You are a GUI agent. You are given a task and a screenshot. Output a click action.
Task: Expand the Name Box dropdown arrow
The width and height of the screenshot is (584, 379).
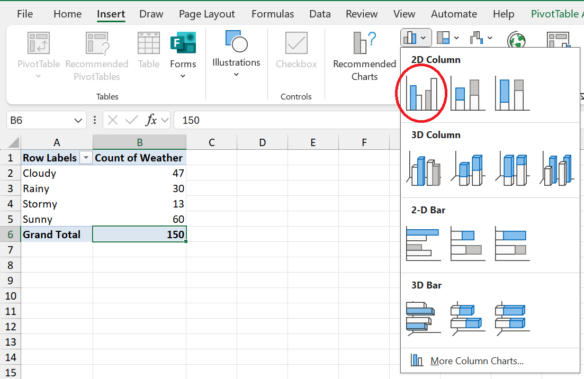78,120
